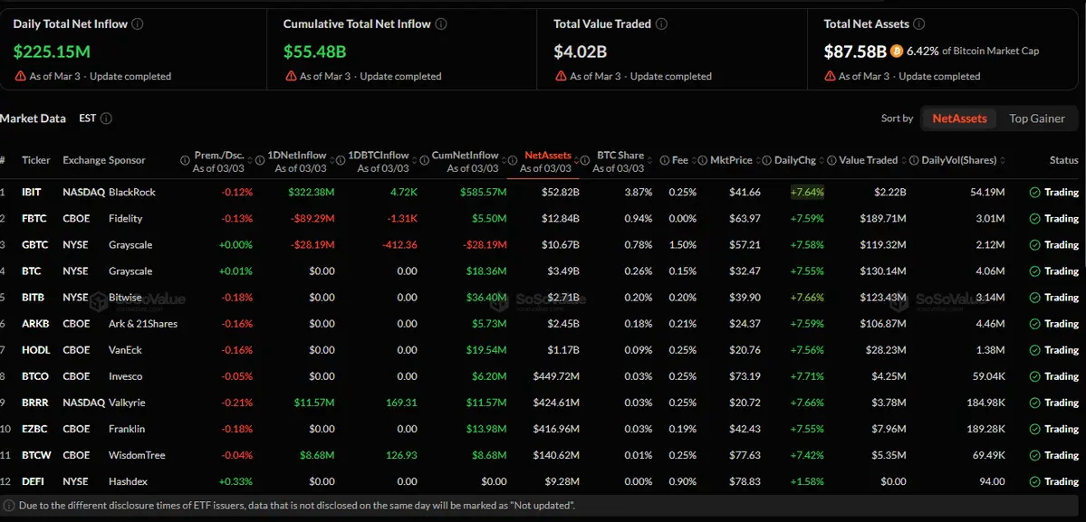The width and height of the screenshot is (1086, 522).
Task: Open info icon before BTC Share column
Action: point(584,160)
